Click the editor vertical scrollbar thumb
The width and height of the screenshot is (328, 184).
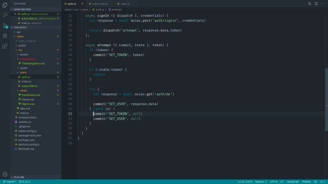click(326, 100)
